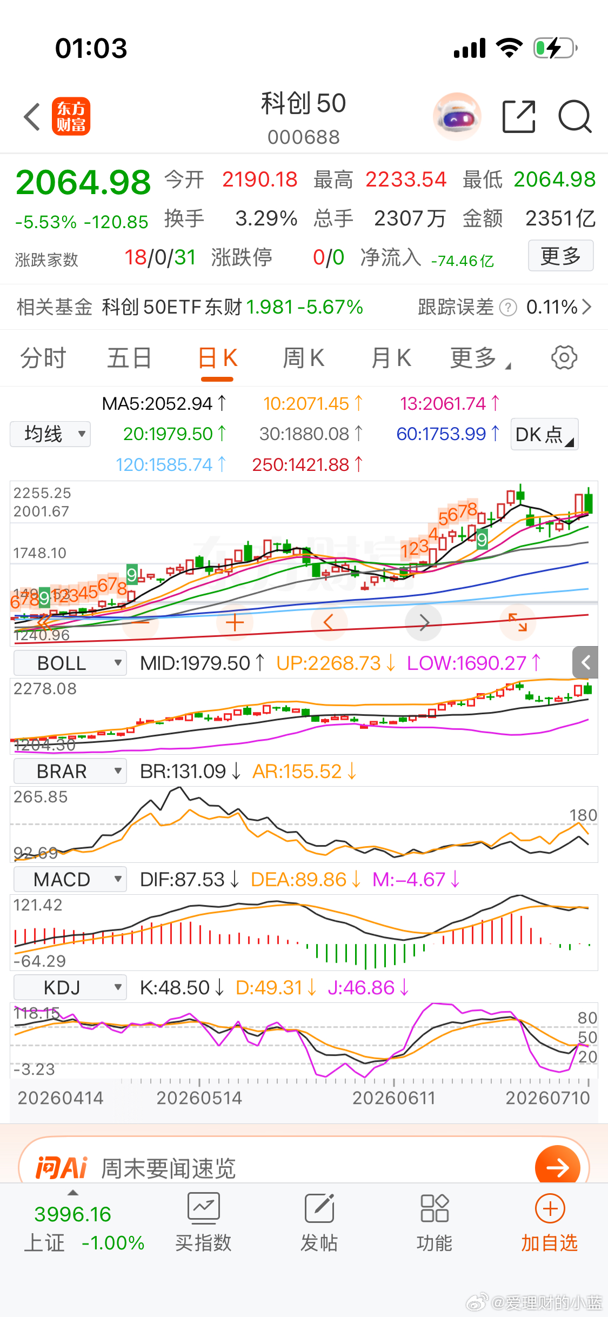Tap the K:48.50 reading

(x=182, y=988)
